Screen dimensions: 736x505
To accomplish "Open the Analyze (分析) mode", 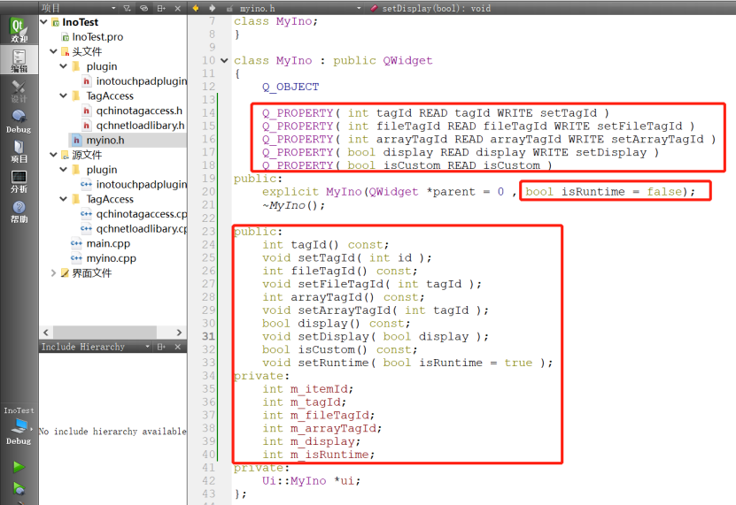I will 19,181.
